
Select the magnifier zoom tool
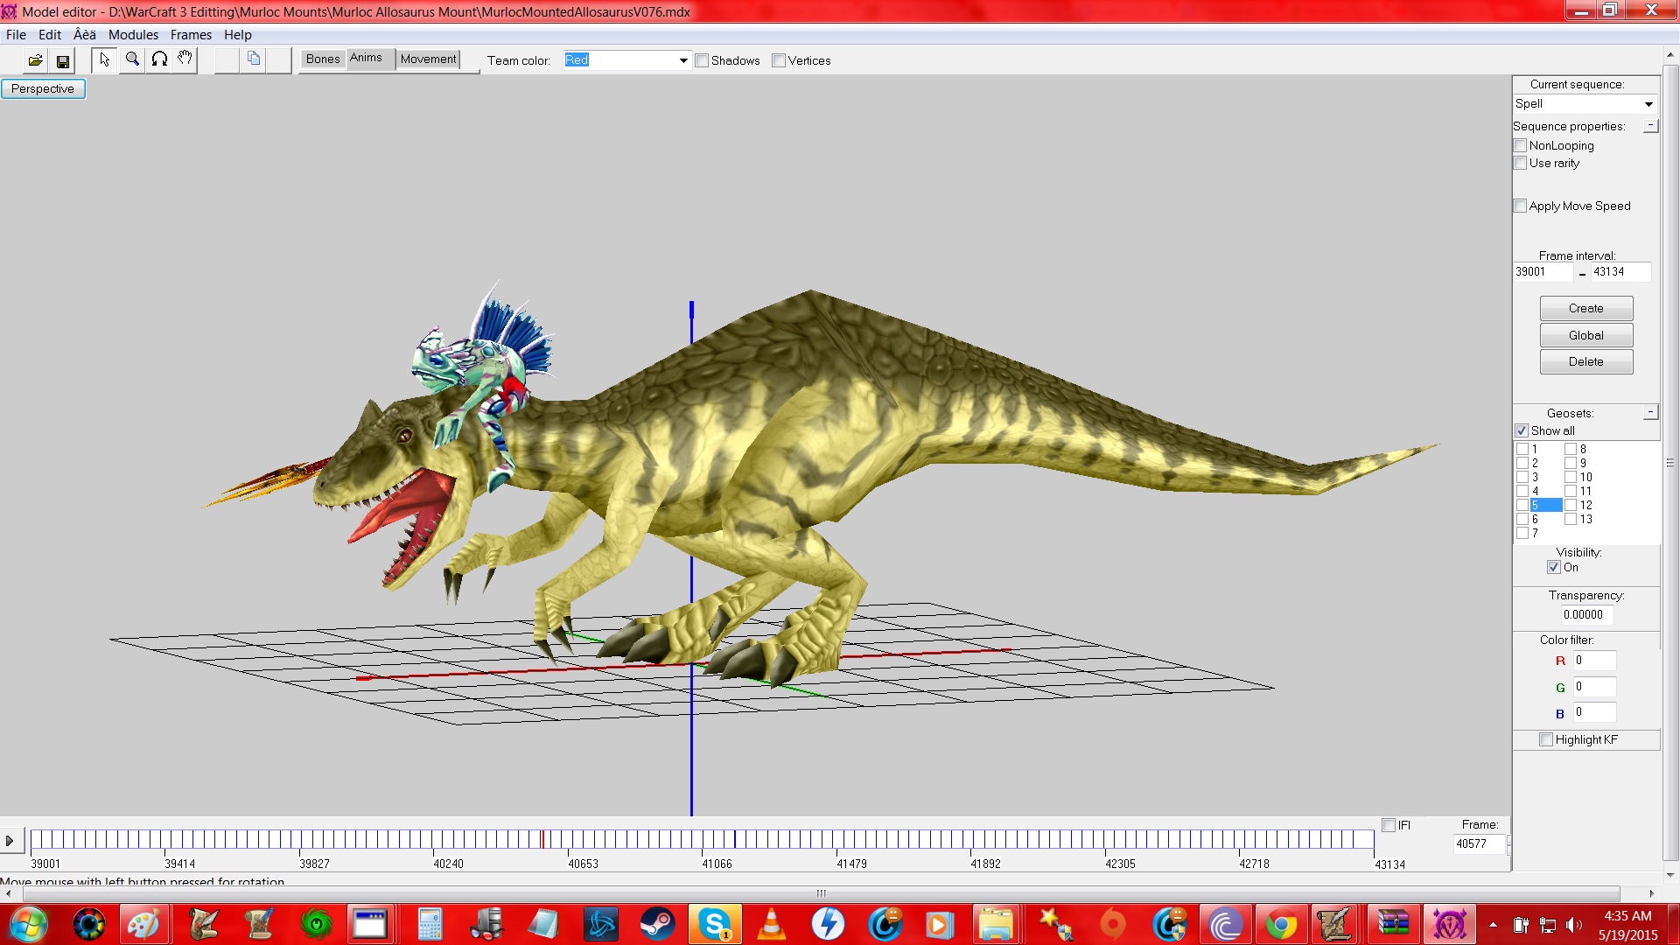click(x=132, y=59)
